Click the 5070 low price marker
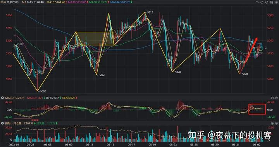This screenshot has height=147, width=279. [244, 74]
